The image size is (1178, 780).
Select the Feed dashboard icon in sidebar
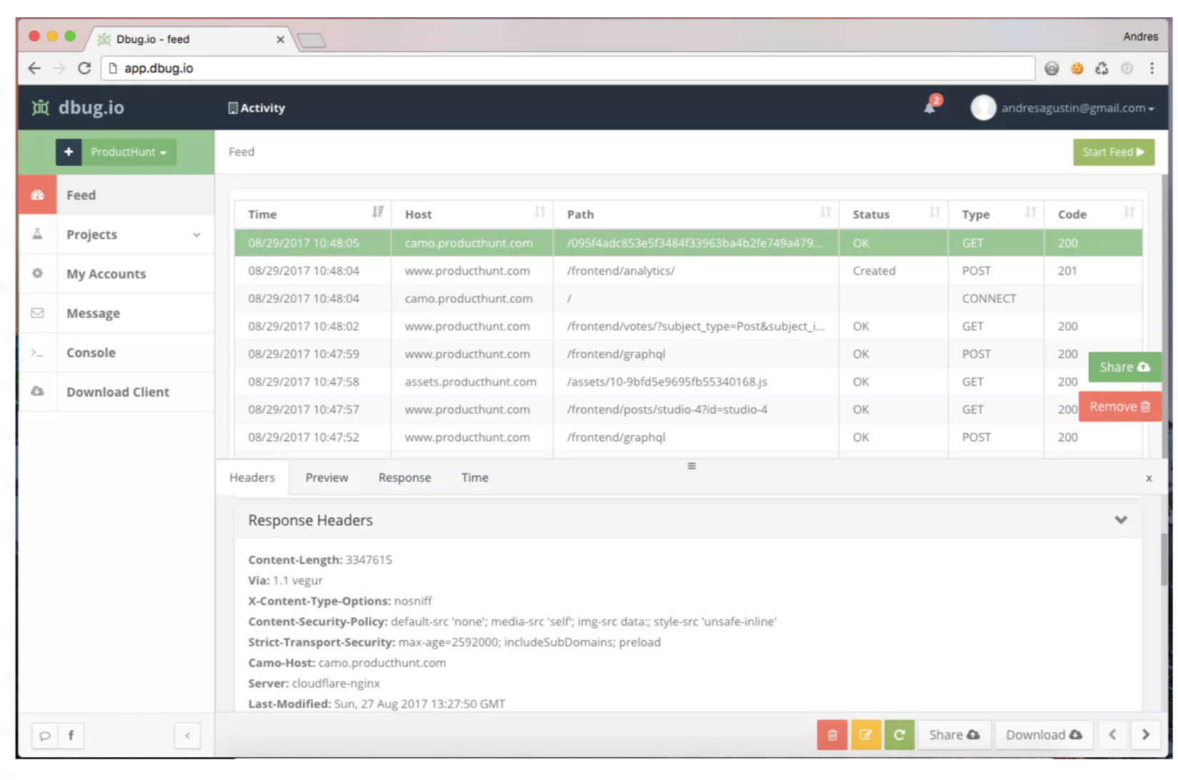click(37, 195)
